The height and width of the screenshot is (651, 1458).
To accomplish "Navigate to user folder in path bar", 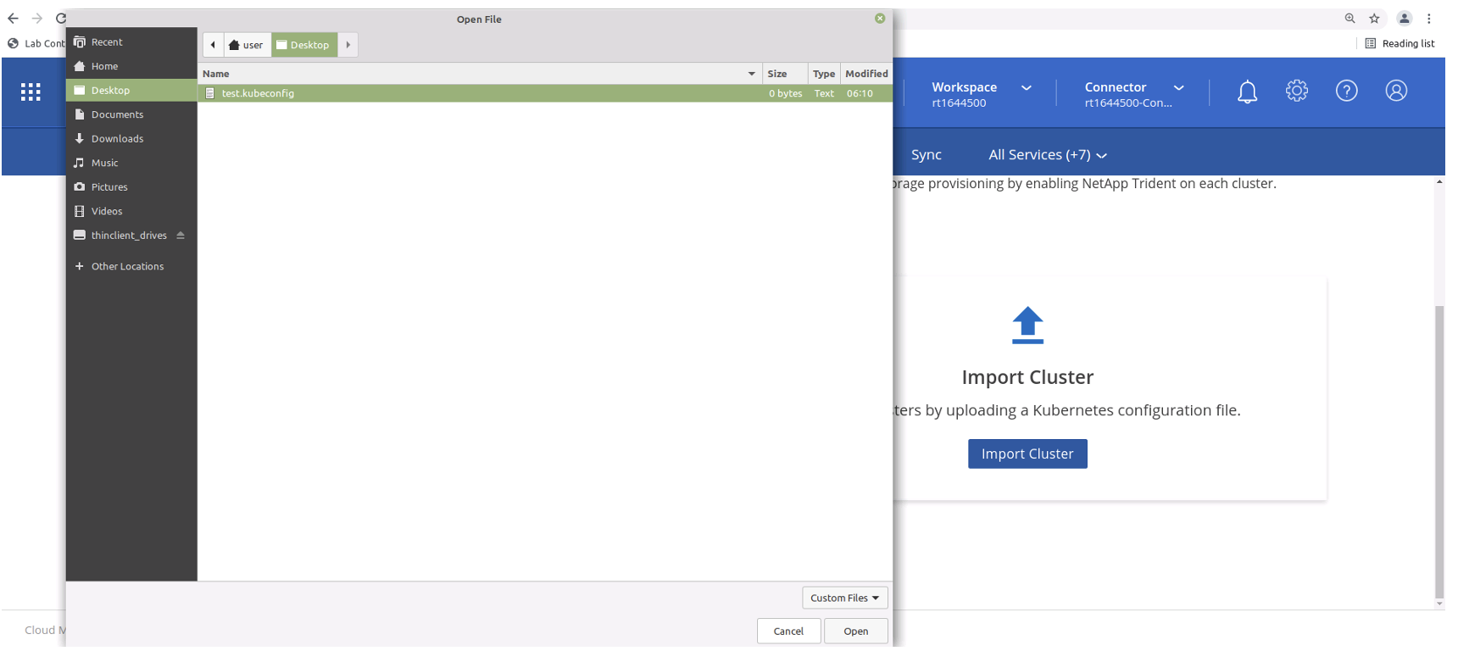I will 247,45.
